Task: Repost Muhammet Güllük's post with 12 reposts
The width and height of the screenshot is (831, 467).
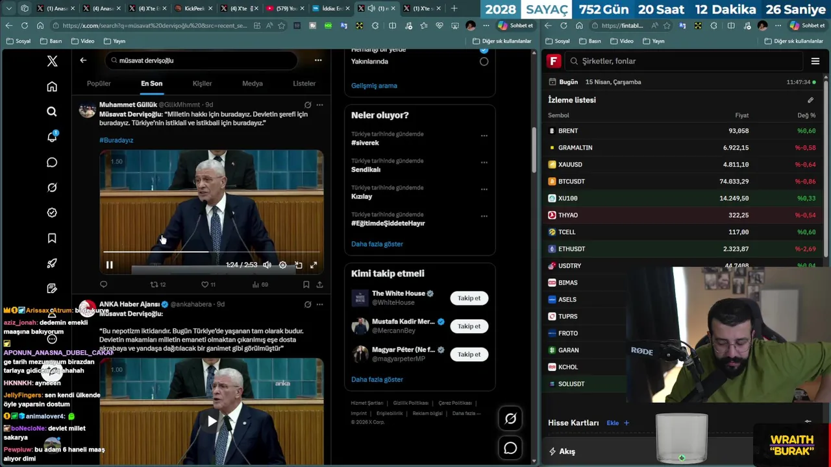Action: (x=158, y=284)
